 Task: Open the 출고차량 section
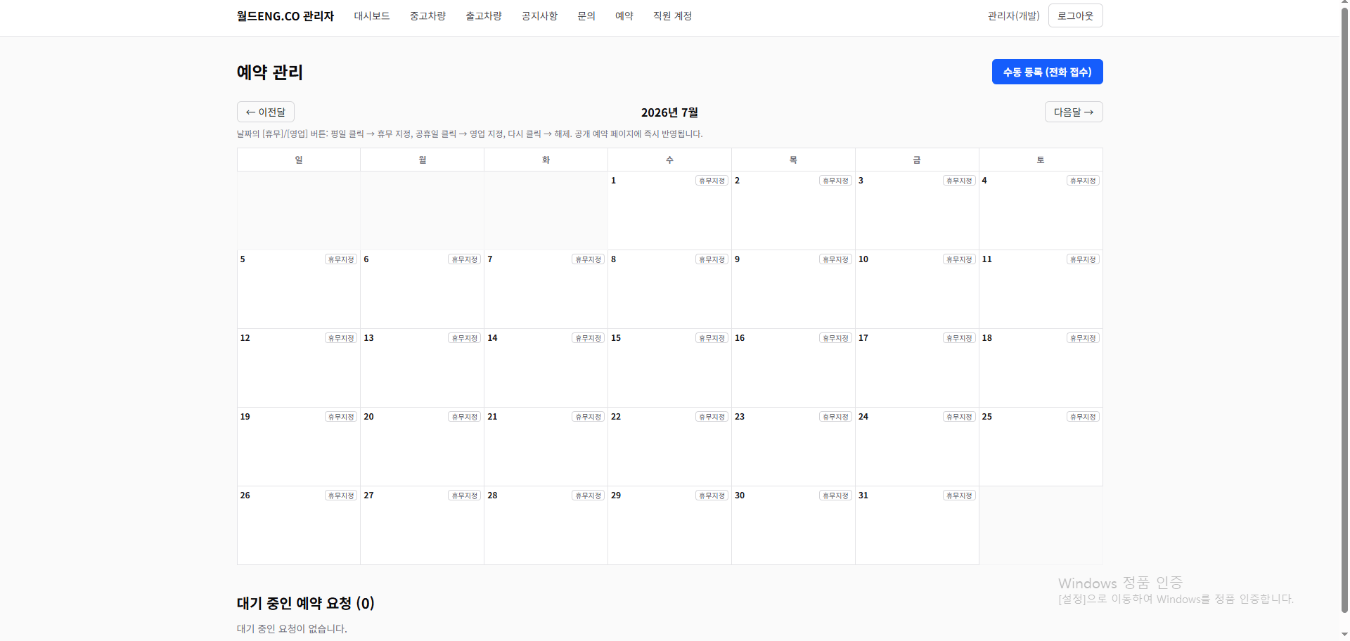pos(484,15)
